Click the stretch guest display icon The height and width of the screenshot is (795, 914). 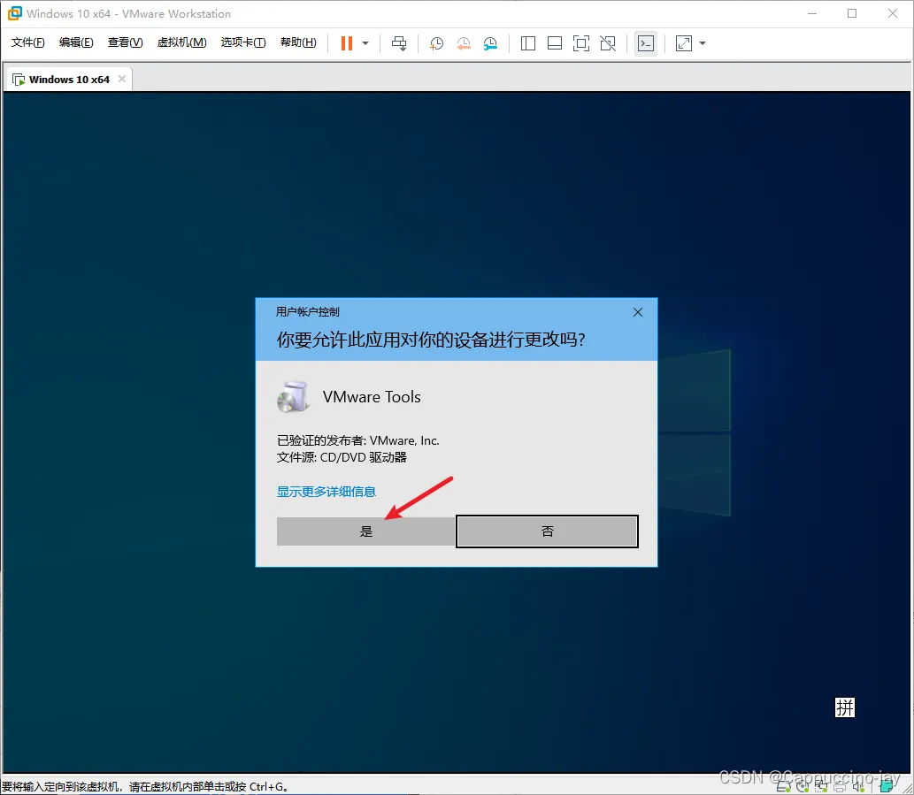coord(684,43)
